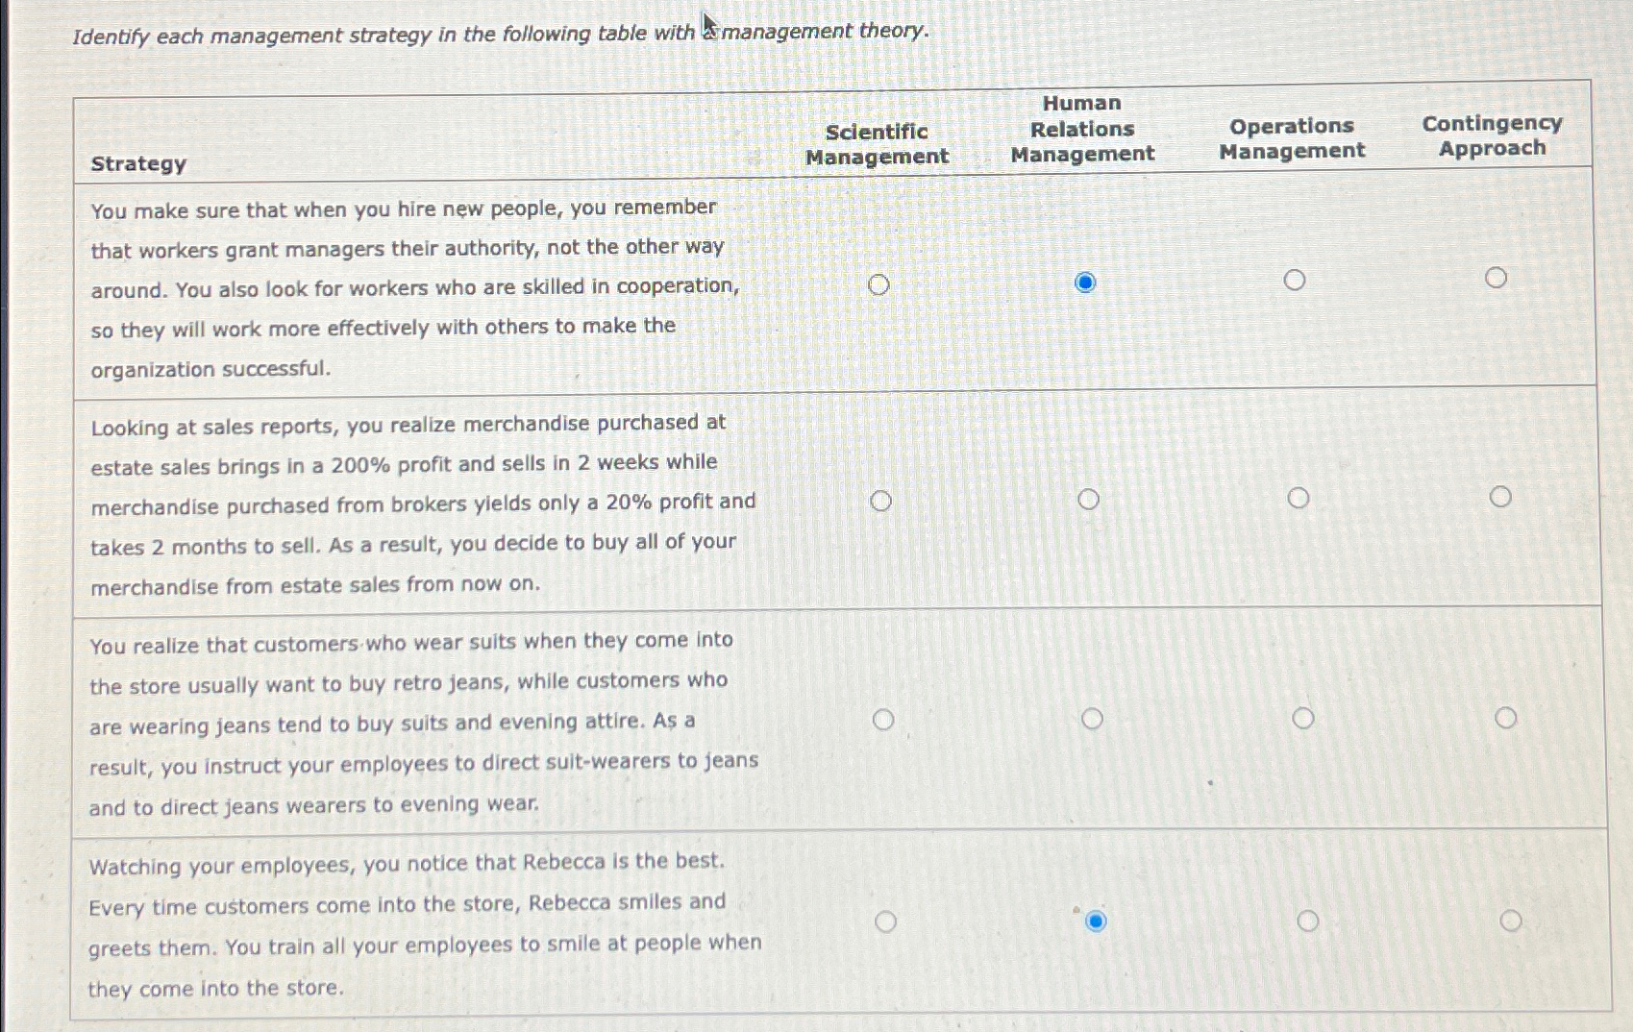Pick Contingency Approach for the estate sales strategy
The width and height of the screenshot is (1633, 1032).
click(1502, 496)
